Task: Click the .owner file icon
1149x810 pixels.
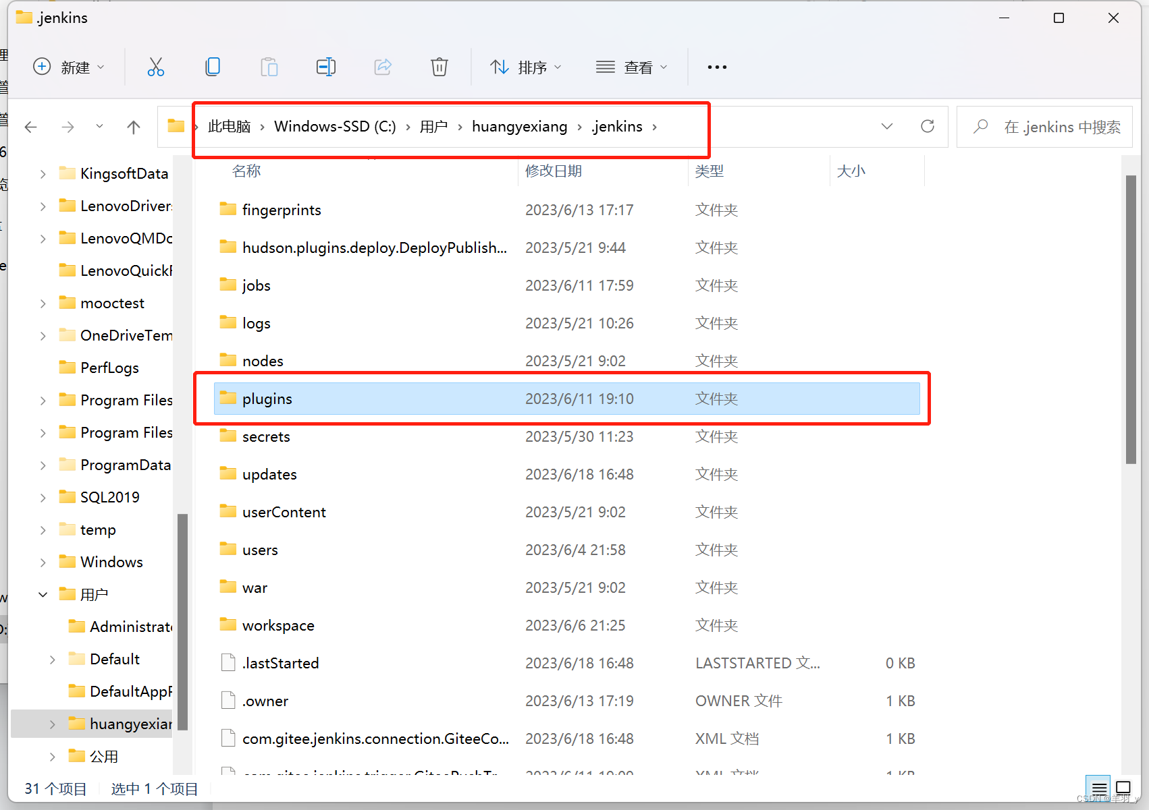Action: (x=228, y=701)
